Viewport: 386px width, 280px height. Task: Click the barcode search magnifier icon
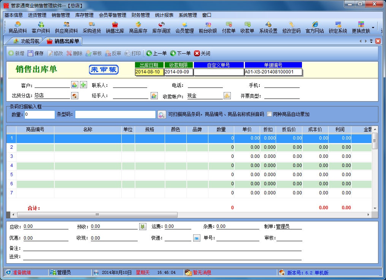coord(162,115)
